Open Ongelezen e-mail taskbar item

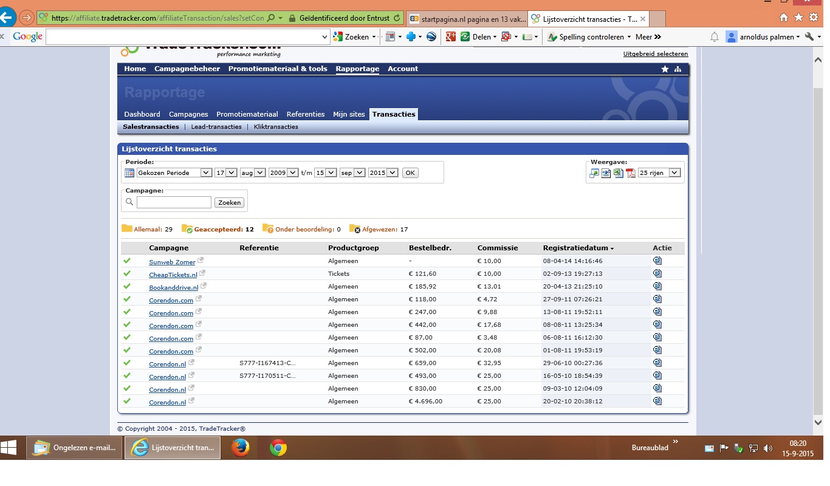pos(75,448)
